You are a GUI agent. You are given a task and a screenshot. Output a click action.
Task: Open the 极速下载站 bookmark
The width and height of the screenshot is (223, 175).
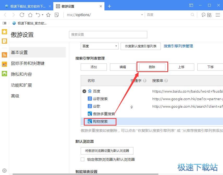(x=30, y=23)
